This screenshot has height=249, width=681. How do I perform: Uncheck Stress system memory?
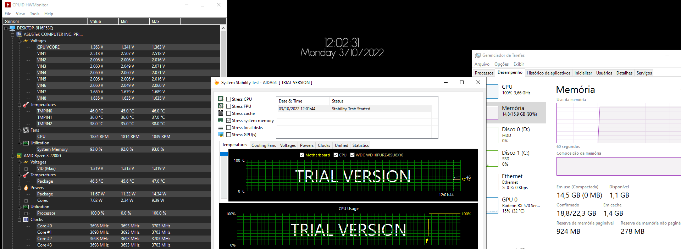tap(229, 121)
